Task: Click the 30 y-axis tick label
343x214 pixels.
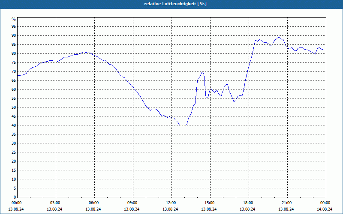Action: (x=14, y=143)
